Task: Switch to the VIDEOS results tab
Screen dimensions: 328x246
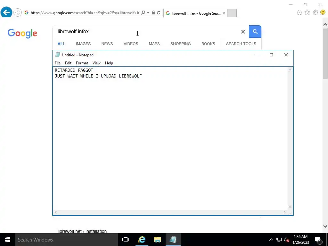Action: (131, 44)
